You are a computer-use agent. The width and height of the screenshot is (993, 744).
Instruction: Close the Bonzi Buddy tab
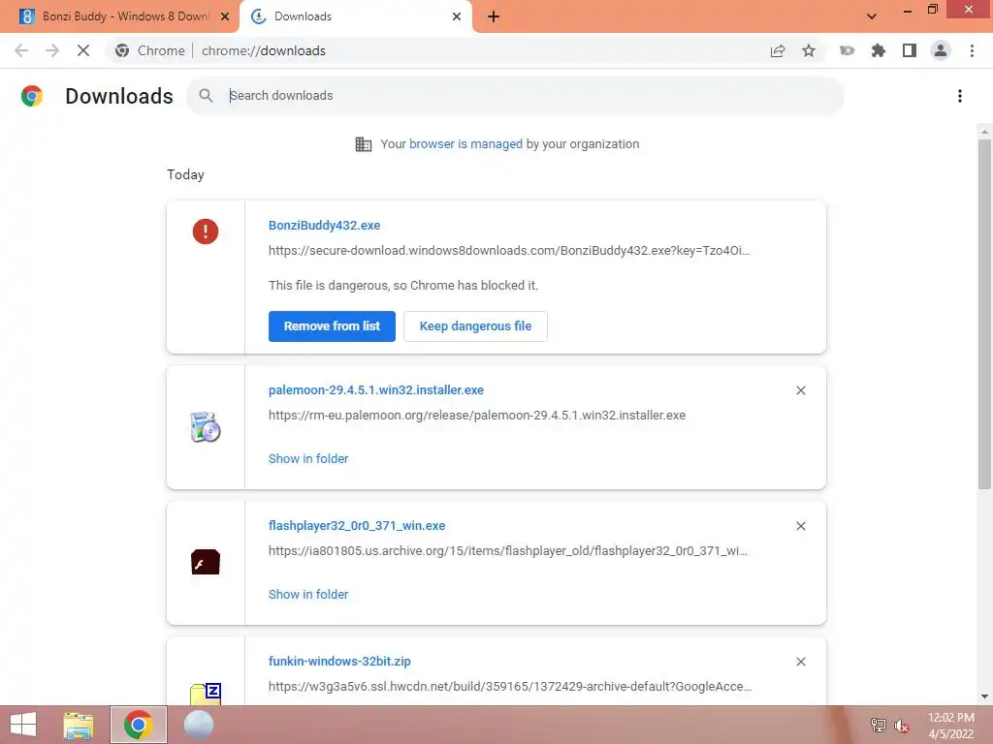(x=225, y=17)
